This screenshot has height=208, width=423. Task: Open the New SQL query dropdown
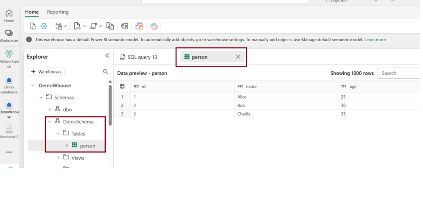[x=85, y=26]
